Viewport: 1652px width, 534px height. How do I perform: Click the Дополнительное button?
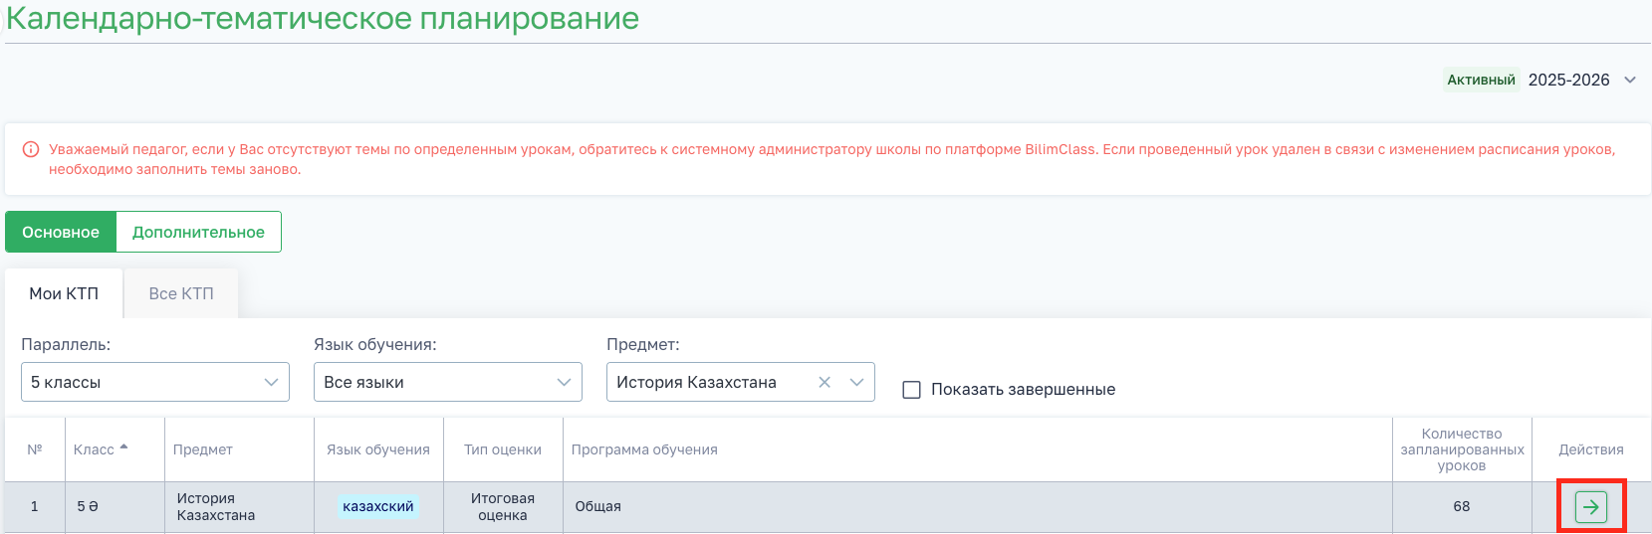[x=198, y=233]
